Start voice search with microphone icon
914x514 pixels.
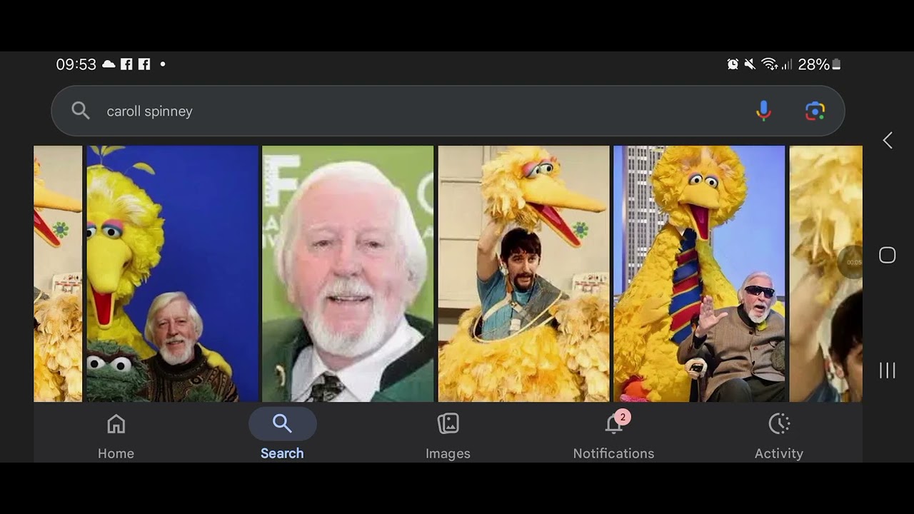763,111
